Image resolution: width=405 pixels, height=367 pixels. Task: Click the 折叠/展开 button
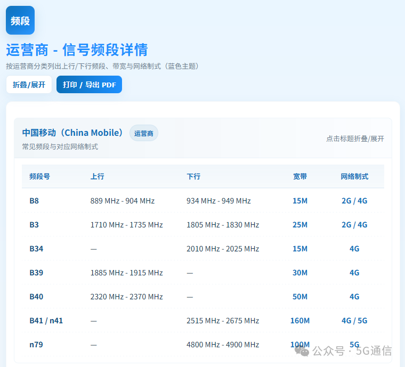point(29,84)
